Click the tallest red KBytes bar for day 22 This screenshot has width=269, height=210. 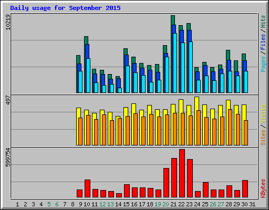pyautogui.click(x=182, y=173)
